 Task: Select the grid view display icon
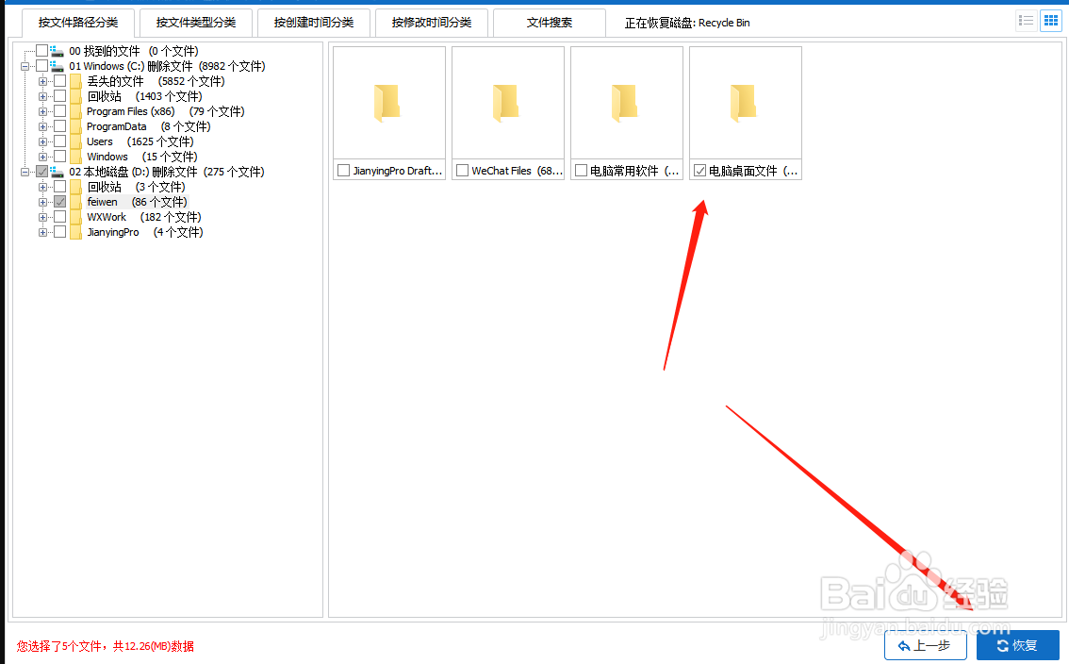(1050, 20)
